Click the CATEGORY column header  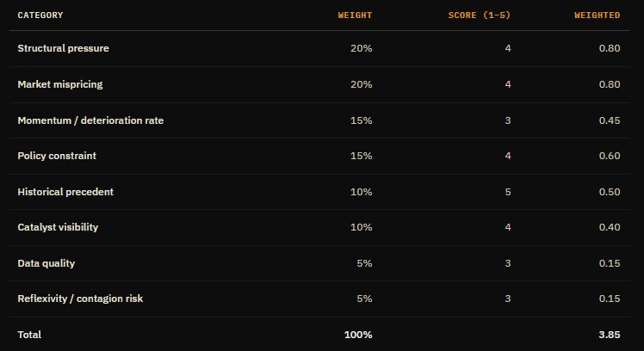coord(40,15)
